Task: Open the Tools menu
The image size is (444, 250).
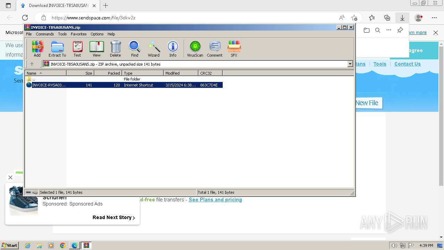Action: tap(62, 34)
